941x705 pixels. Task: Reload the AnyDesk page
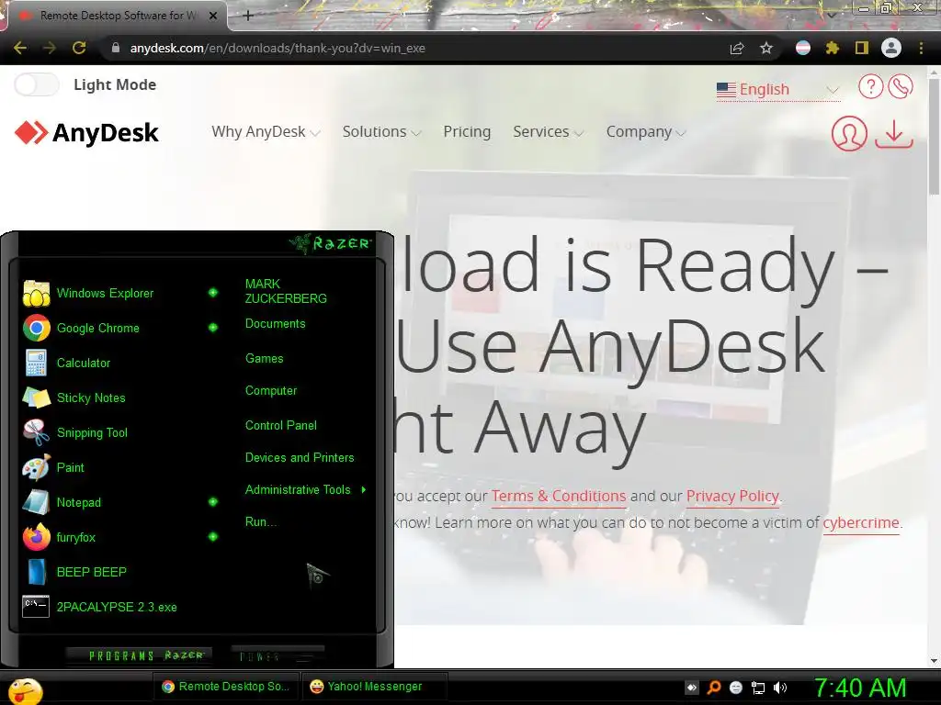tap(79, 48)
